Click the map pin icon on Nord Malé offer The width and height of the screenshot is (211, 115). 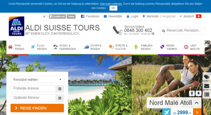pos(192,93)
